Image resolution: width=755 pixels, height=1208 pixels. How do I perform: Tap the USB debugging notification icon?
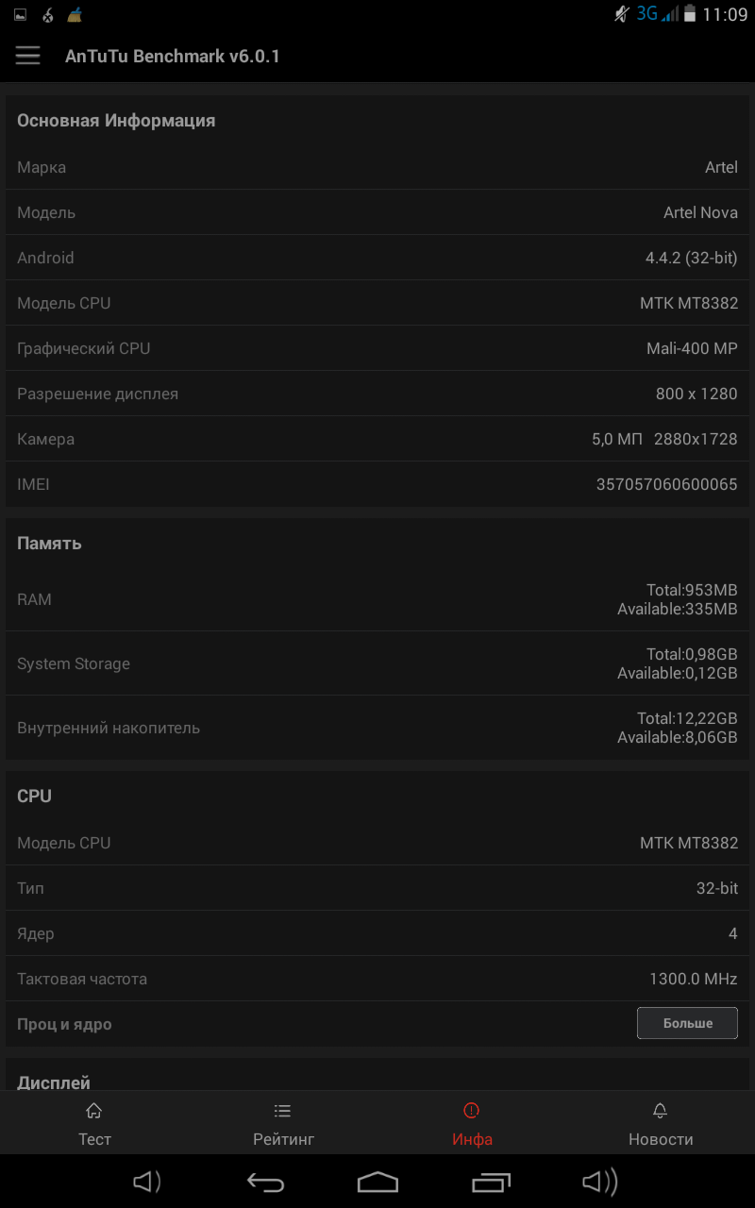[47, 15]
